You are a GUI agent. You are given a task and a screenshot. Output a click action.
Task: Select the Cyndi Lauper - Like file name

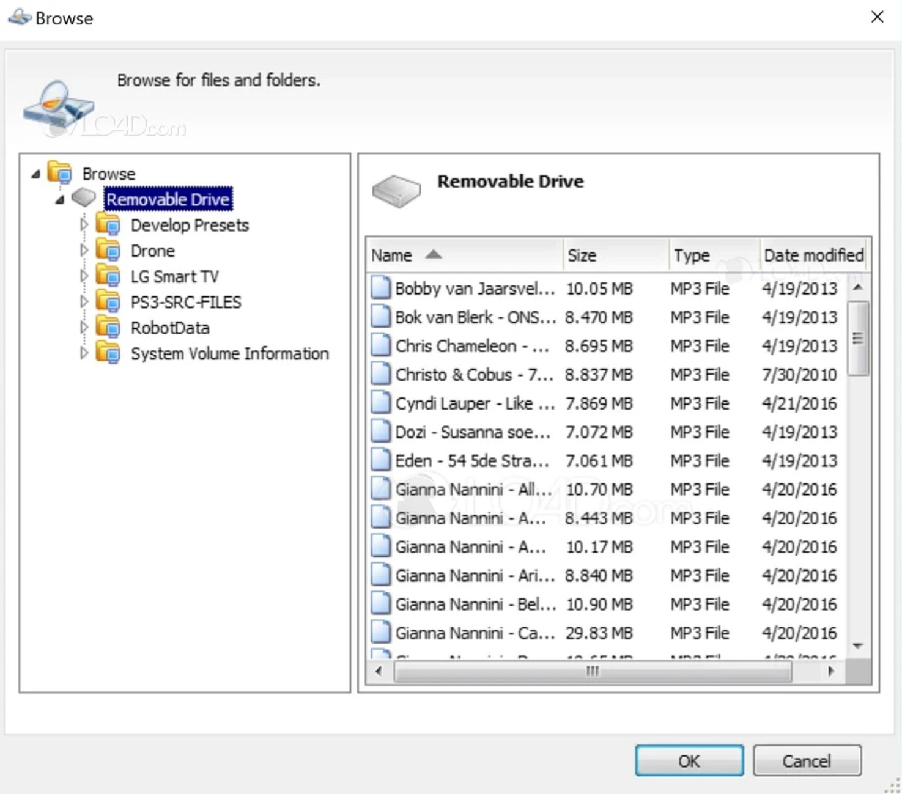click(475, 403)
